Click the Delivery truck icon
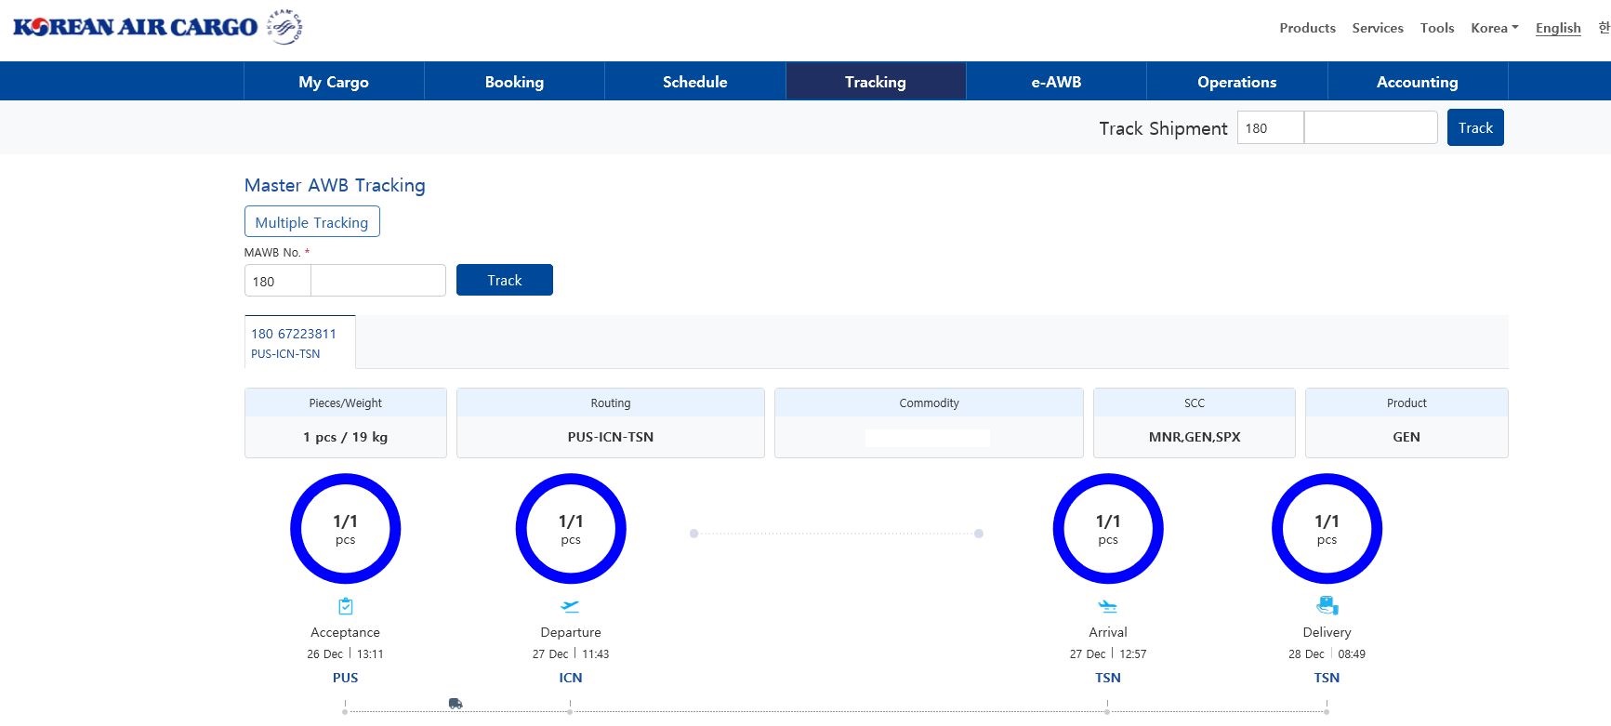1611x726 pixels. (x=1327, y=606)
